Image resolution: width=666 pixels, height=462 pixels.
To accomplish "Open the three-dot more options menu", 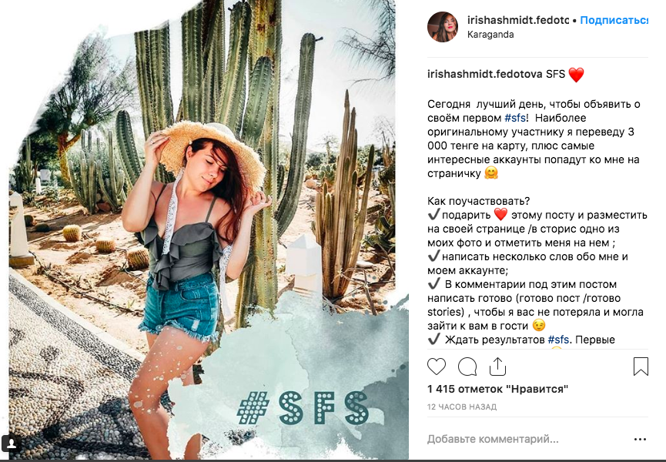I will click(x=640, y=440).
